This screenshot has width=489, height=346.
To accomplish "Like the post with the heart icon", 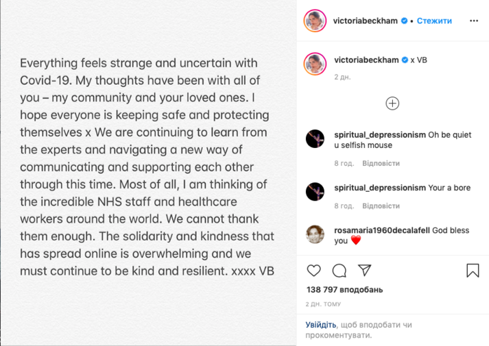I will click(x=313, y=270).
